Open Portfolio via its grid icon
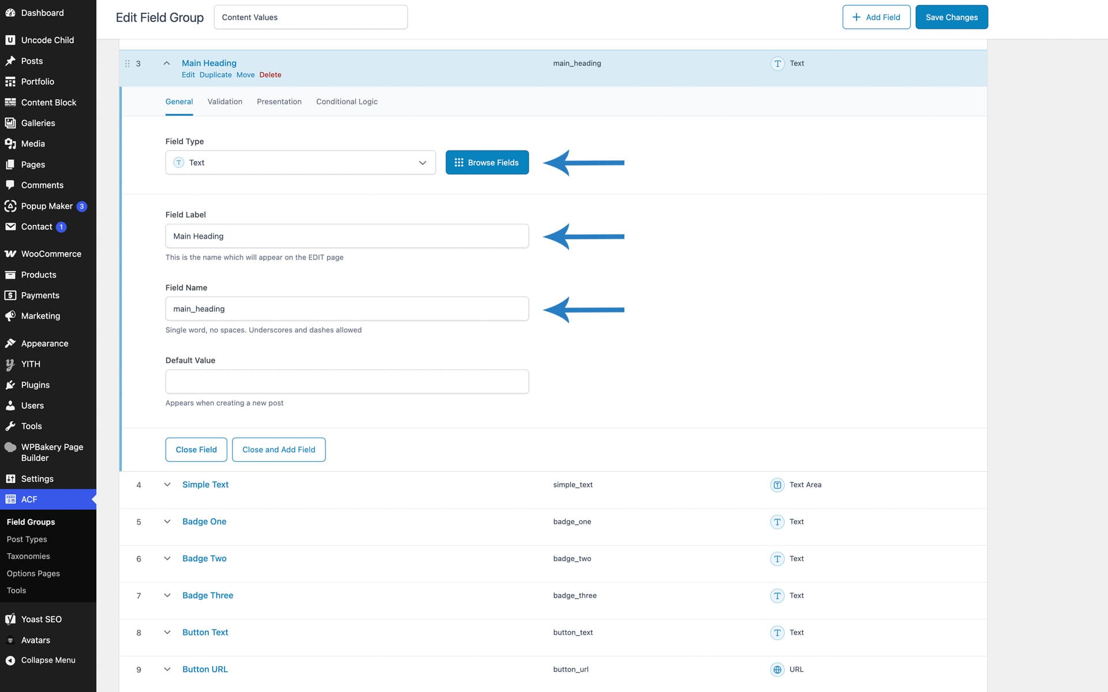 (10, 81)
